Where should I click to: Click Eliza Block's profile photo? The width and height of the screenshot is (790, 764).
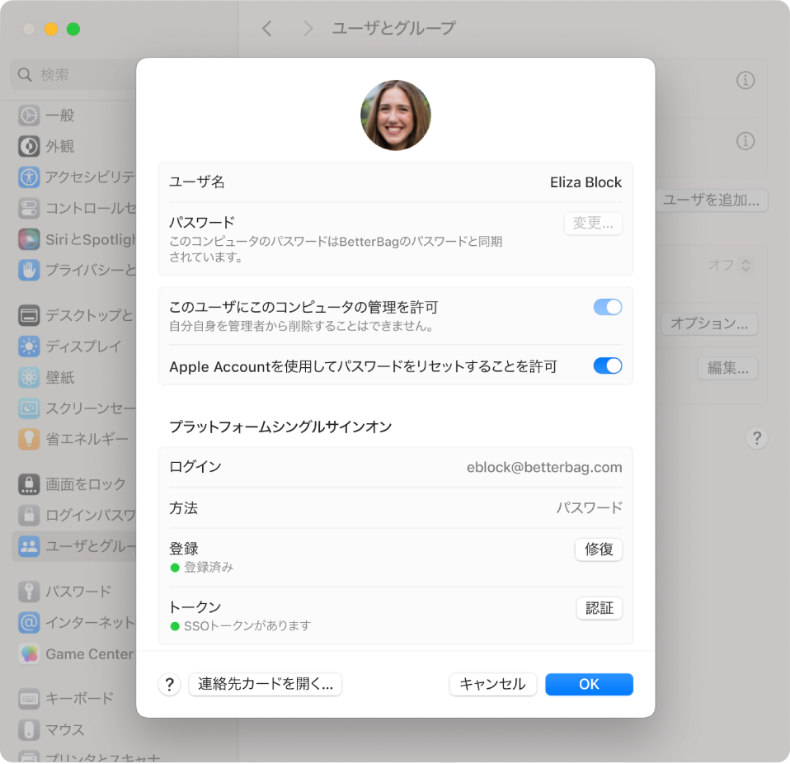coord(395,115)
